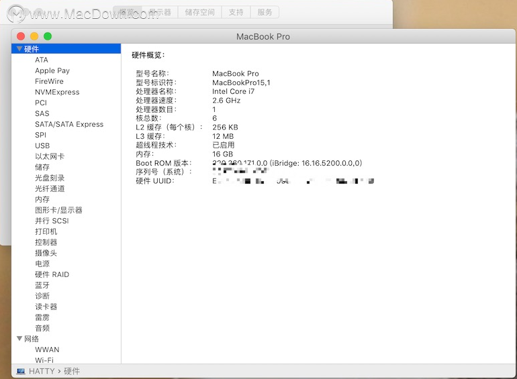Select the 硬件 header row
517x379 pixels.
click(66, 49)
